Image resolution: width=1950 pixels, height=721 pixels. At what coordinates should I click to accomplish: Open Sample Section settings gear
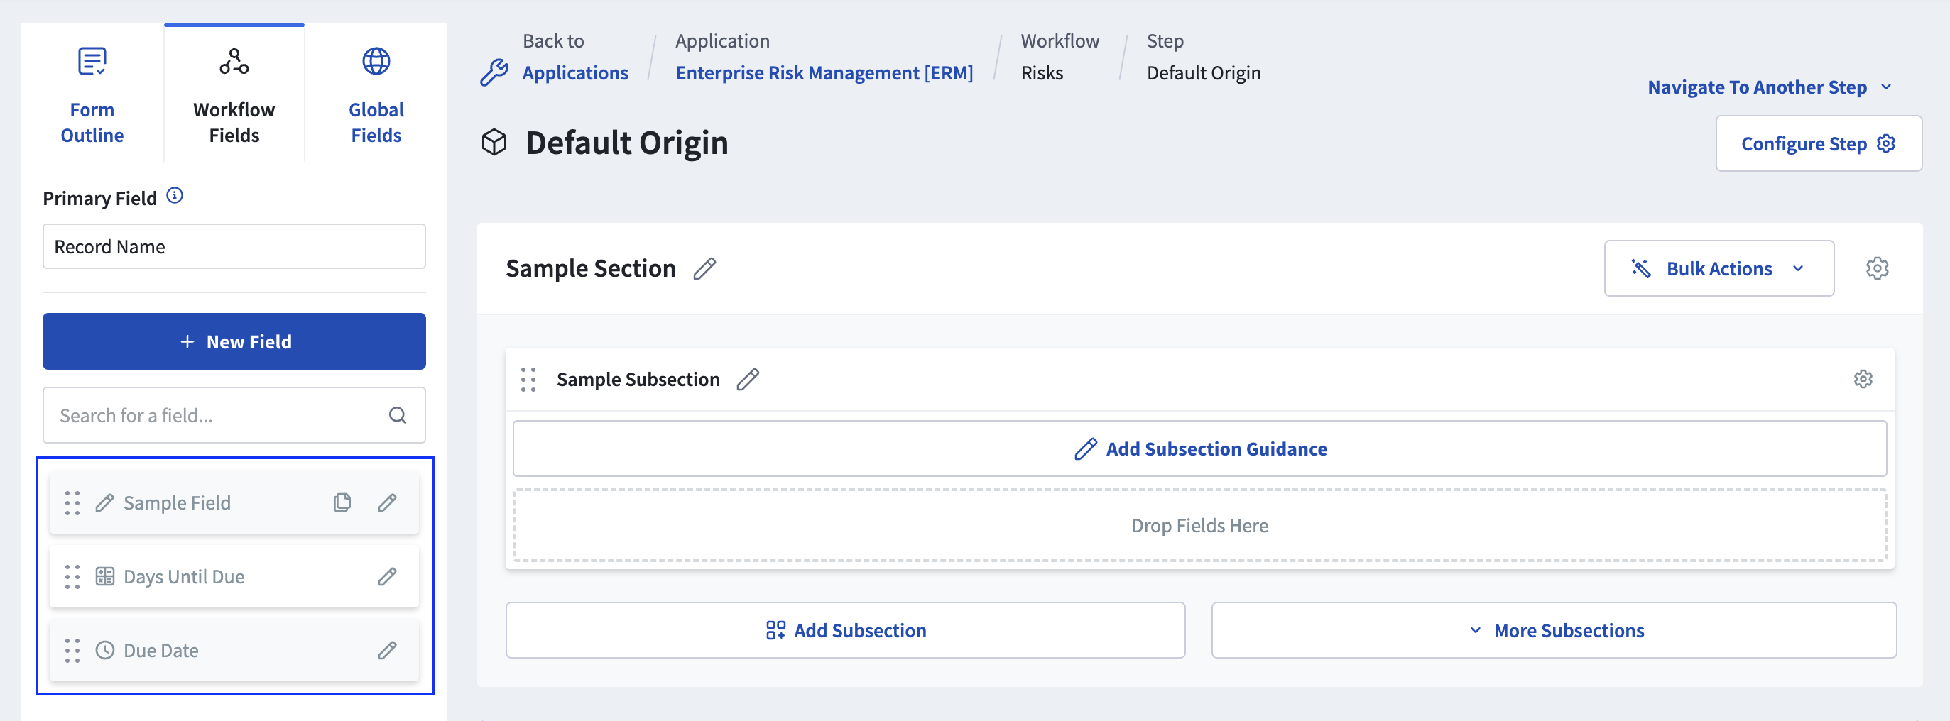point(1878,268)
